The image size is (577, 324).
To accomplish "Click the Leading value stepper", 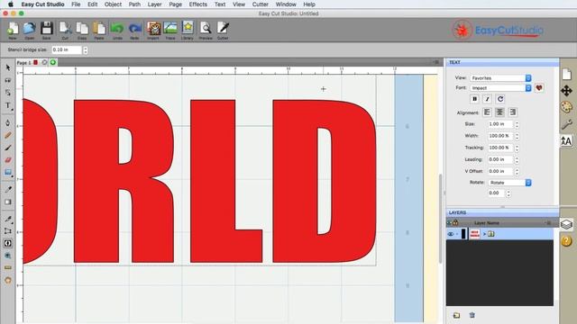I will click(517, 159).
